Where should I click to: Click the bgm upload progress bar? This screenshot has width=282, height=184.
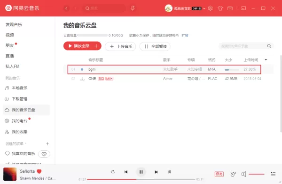[x=232, y=70]
